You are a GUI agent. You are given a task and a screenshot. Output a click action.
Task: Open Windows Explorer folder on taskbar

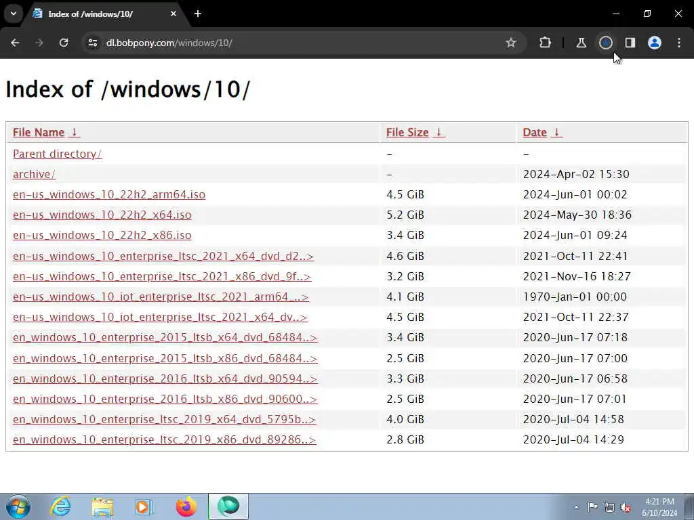click(103, 506)
